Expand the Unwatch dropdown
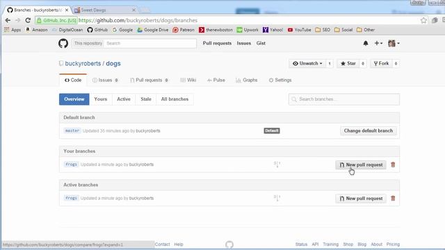Image resolution: width=445 pixels, height=250 pixels. [x=308, y=63]
